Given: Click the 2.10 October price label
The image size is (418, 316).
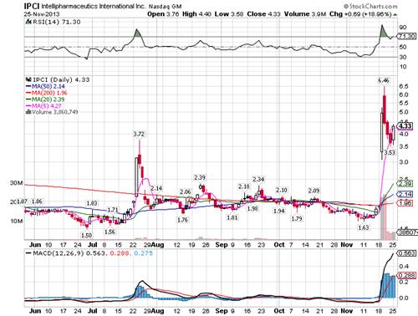Looking at the screenshot, I should click(282, 190).
